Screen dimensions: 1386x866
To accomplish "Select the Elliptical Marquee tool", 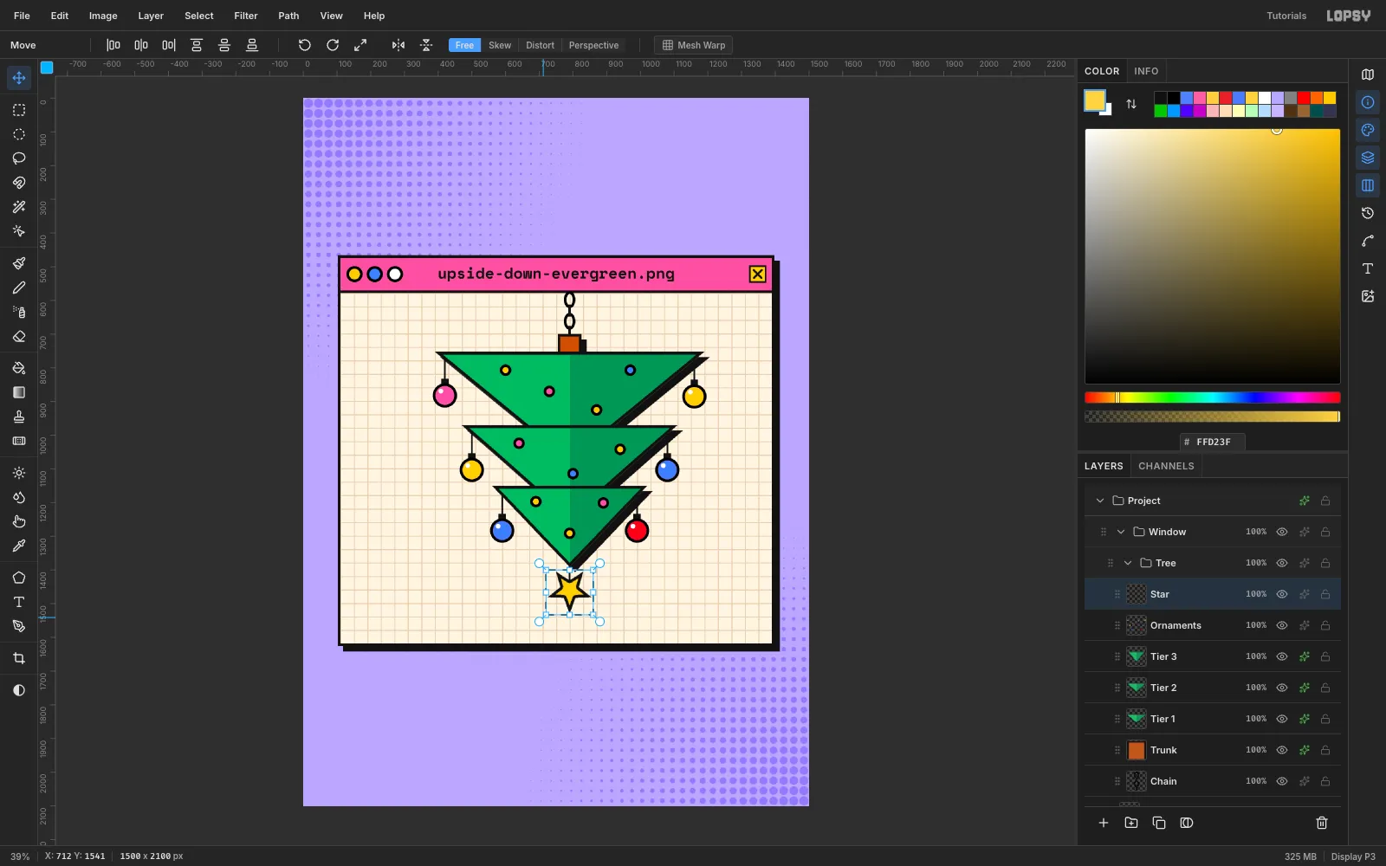I will pos(19,134).
